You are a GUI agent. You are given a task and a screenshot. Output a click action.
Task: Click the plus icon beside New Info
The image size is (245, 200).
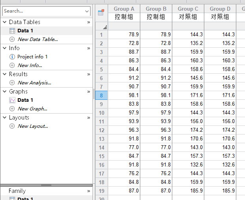[x=12, y=65]
